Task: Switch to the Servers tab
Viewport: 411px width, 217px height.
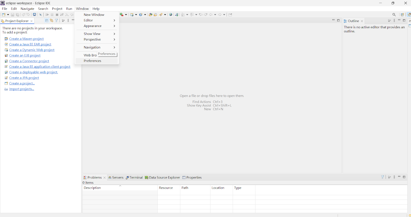Action: tap(116, 177)
